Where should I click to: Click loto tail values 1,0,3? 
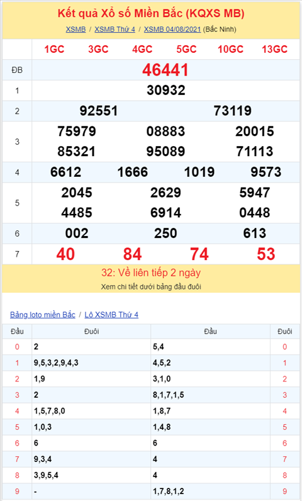coord(43,427)
